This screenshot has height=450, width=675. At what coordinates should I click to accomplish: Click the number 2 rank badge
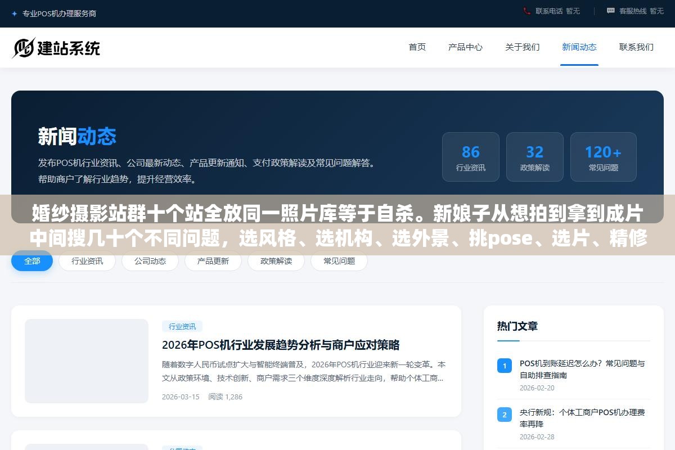[x=505, y=415]
